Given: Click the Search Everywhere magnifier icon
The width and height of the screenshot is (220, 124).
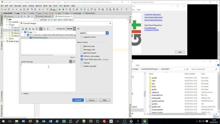Looking at the screenshot, I should click(x=126, y=9).
